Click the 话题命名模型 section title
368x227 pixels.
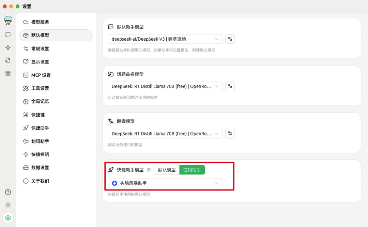pyautogui.click(x=130, y=74)
